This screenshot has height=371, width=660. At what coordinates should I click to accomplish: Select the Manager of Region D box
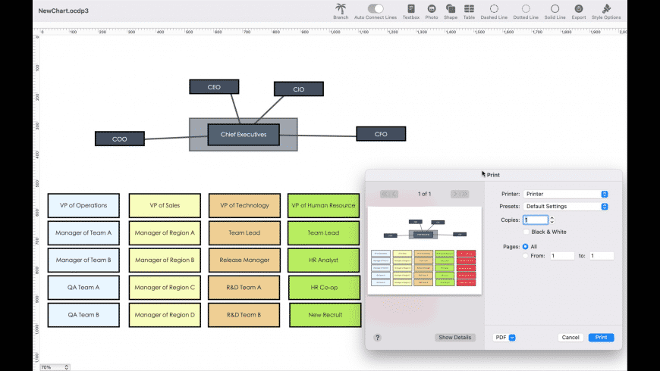165,315
